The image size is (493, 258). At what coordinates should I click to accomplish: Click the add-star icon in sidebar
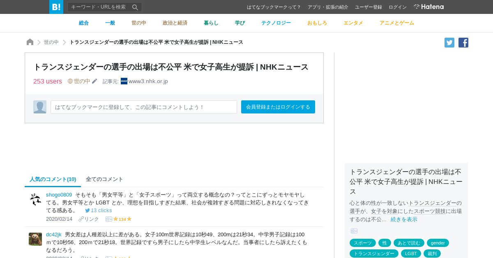pyautogui.click(x=354, y=231)
